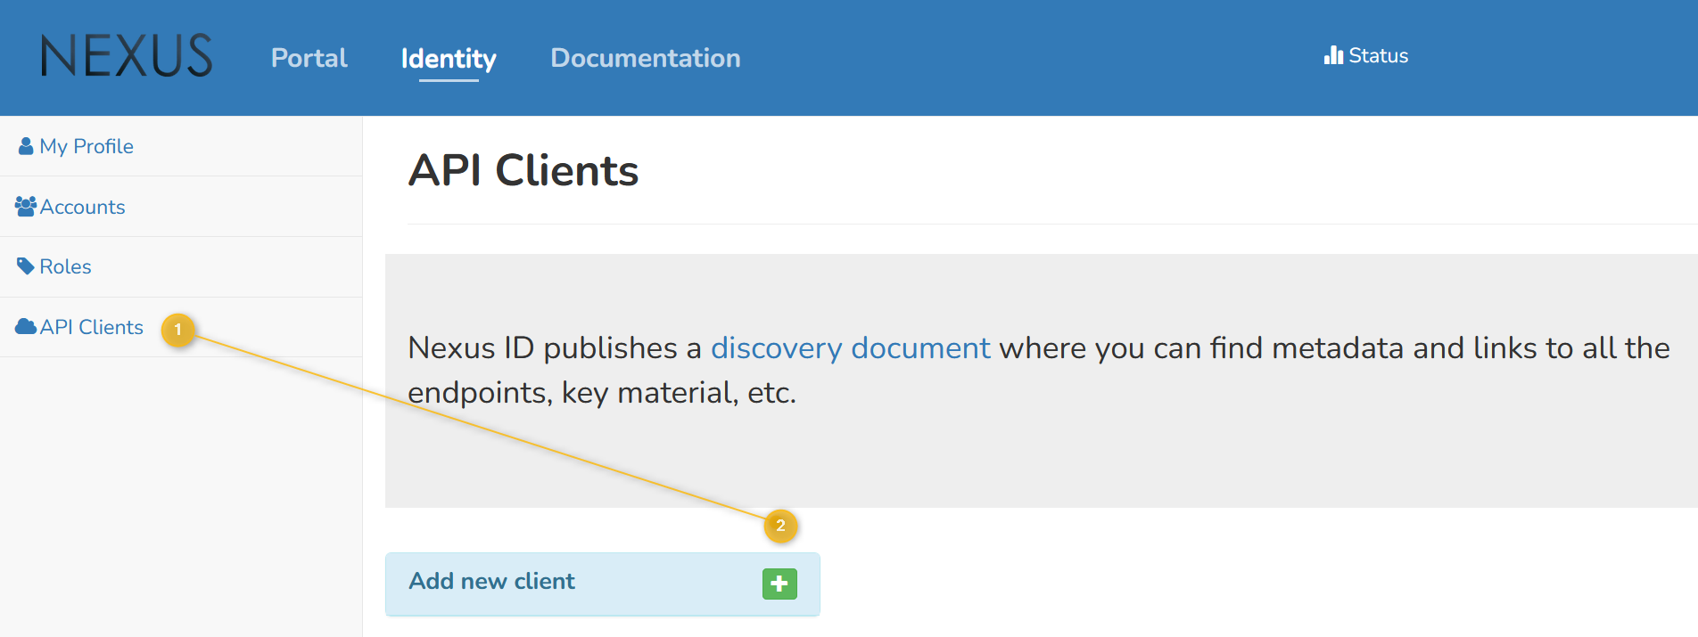Open the Portal tab

click(309, 58)
